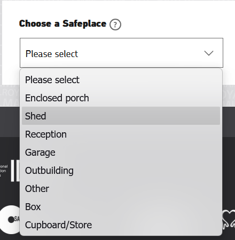
Task: Click the white vertical bars footer logo
Action: pos(15,171)
